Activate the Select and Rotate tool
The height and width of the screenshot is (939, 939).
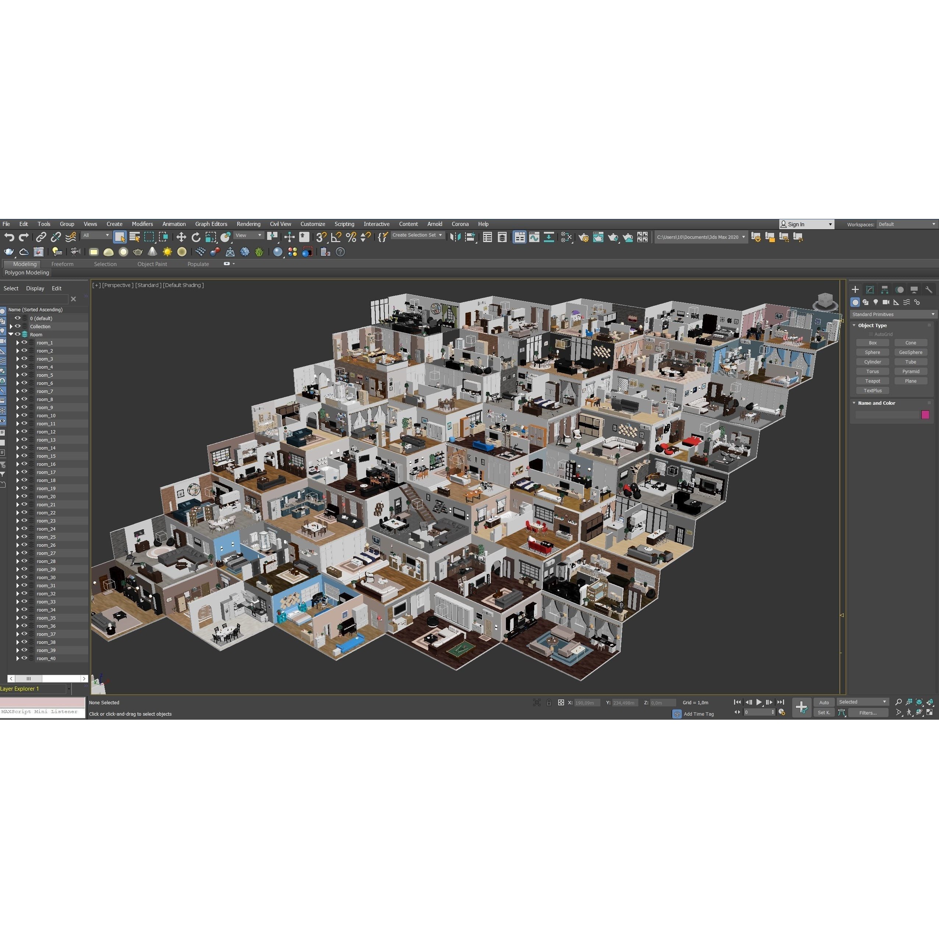coord(196,237)
